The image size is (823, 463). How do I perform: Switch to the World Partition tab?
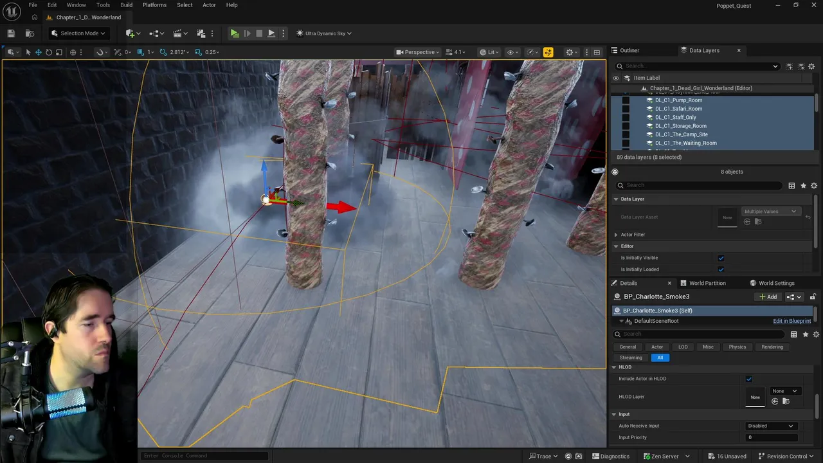[707, 283]
